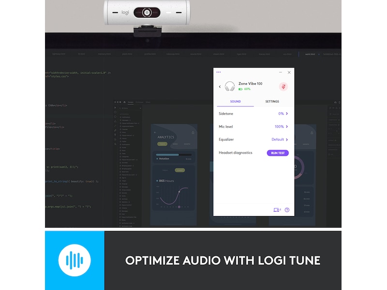Click the back arrow beside Zone Vibe 100
Image resolution: width=387 pixels, height=290 pixels.
pos(220,87)
